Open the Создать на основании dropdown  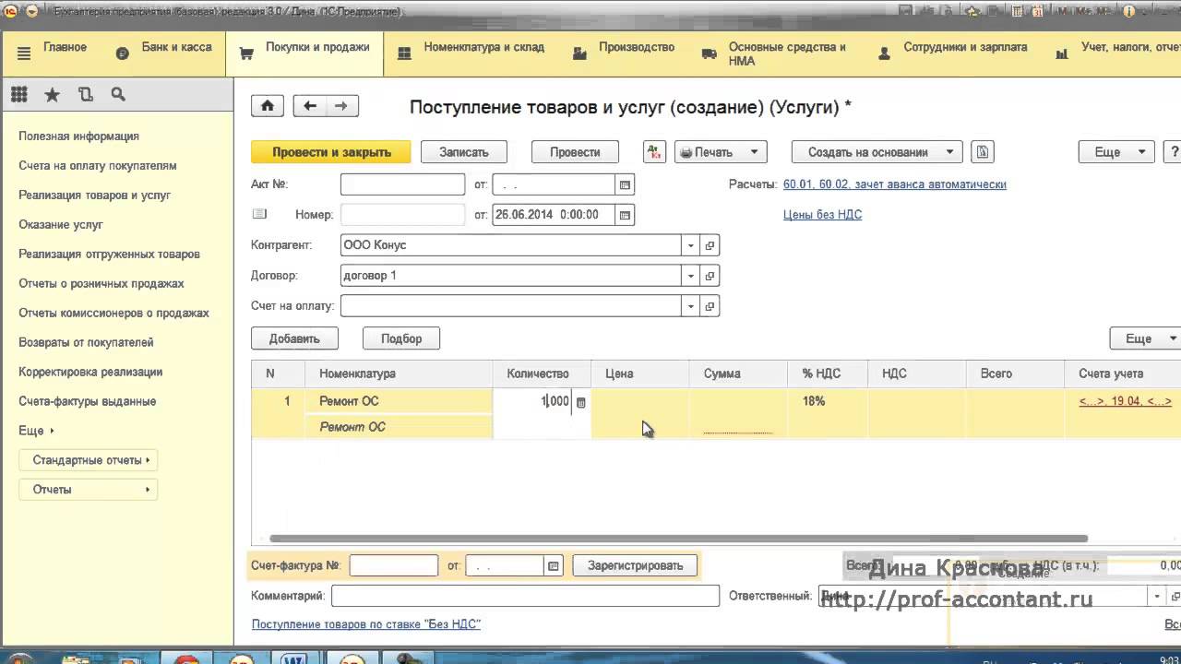[877, 152]
